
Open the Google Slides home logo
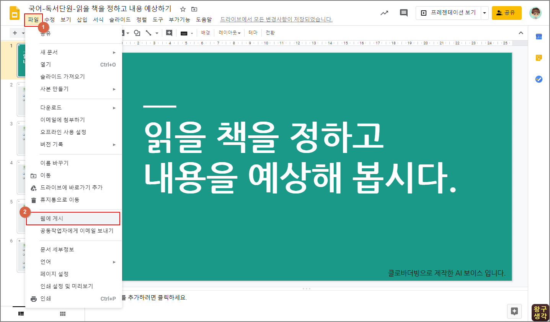coord(15,13)
